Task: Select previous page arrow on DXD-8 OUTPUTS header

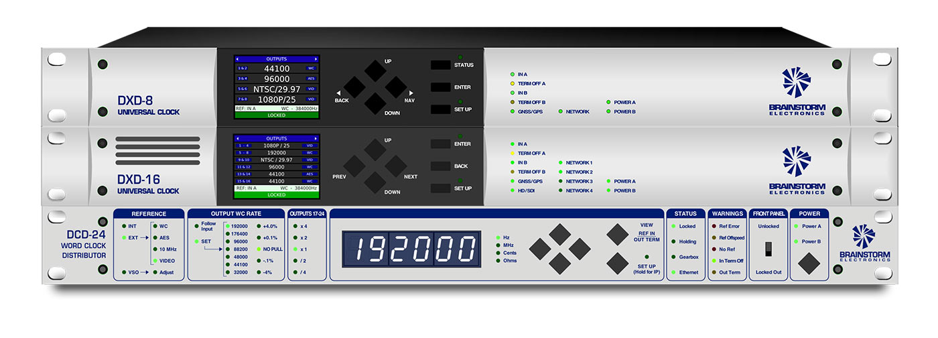Action: [x=237, y=59]
